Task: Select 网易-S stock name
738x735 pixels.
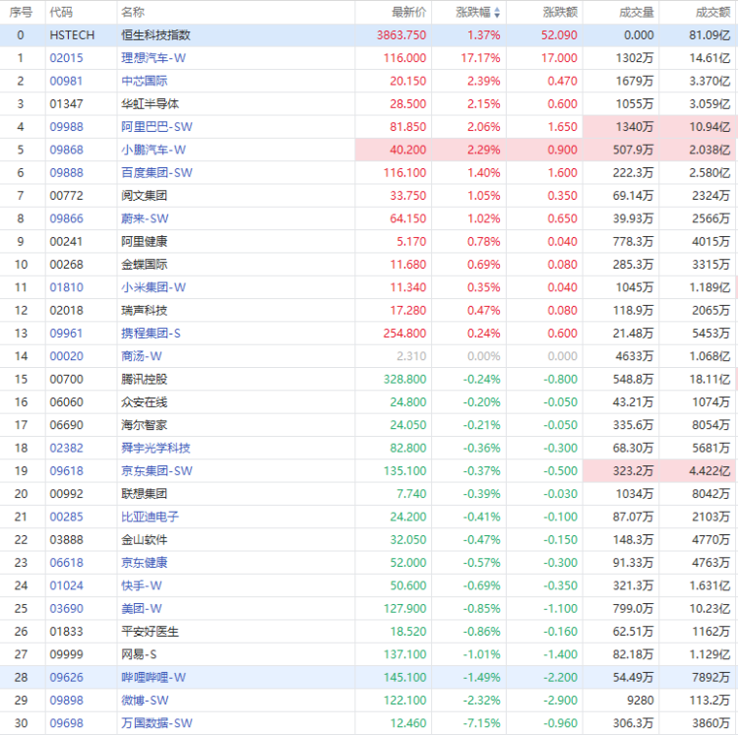Action: [139, 654]
